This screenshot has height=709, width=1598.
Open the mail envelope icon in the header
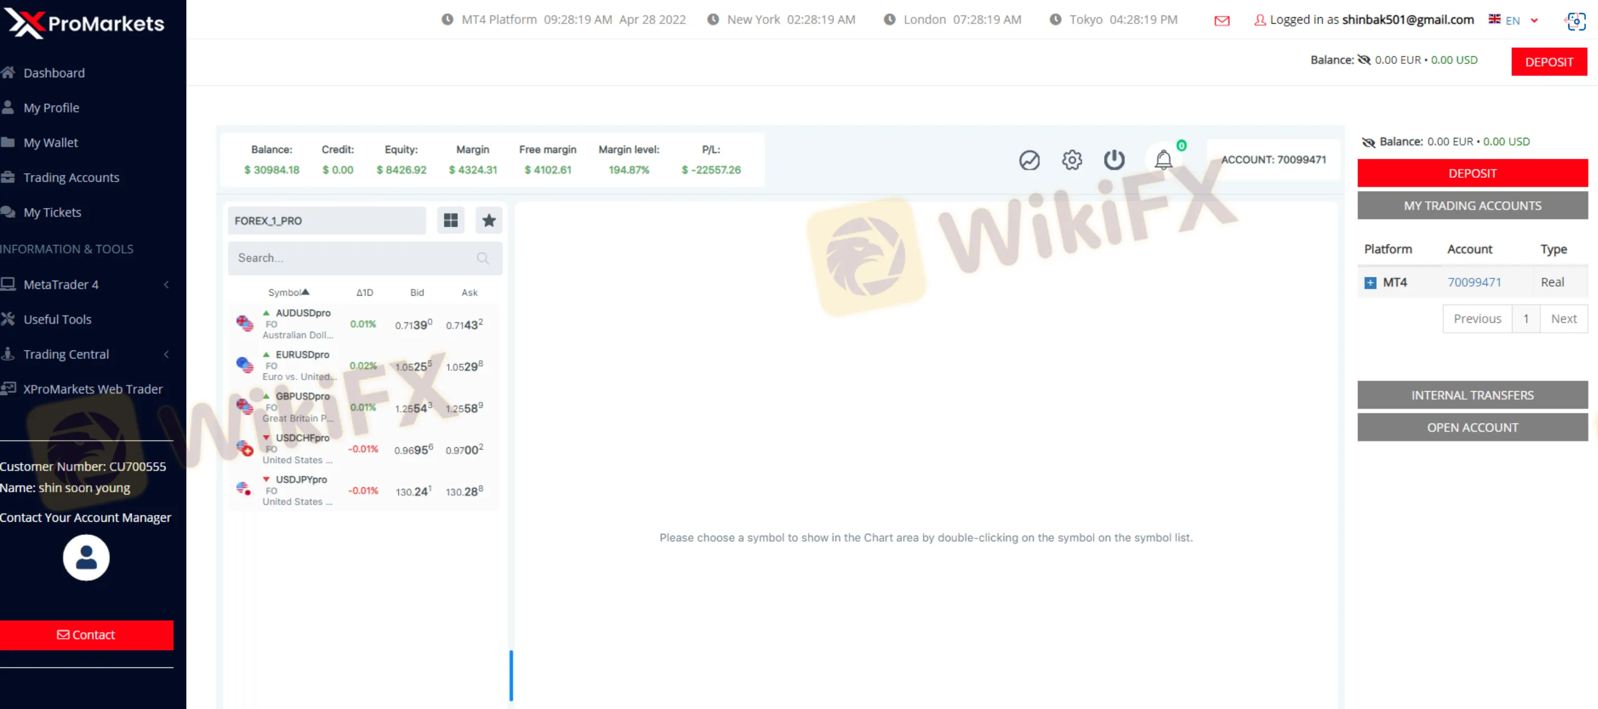pyautogui.click(x=1221, y=21)
